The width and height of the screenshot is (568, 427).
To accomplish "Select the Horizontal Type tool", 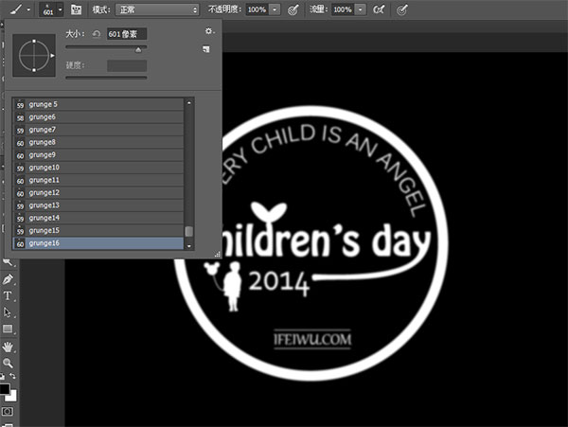I will (8, 295).
